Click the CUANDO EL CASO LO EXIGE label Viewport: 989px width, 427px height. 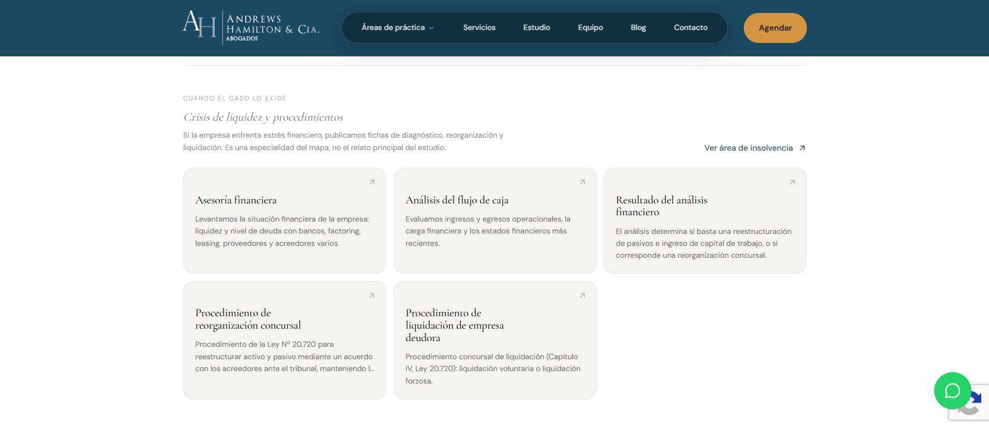click(235, 98)
